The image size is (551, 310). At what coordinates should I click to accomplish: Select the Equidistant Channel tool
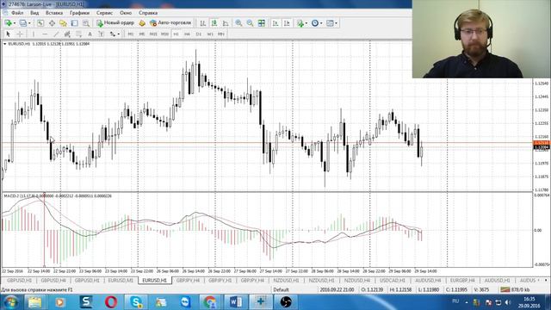pyautogui.click(x=67, y=34)
